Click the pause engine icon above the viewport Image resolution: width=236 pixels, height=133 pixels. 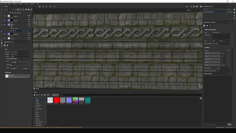click(187, 7)
